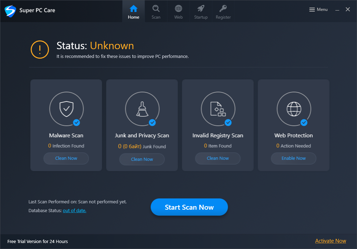Image resolution: width=357 pixels, height=249 pixels.
Task: Click the 'Web Protection' card title
Action: coord(293,135)
